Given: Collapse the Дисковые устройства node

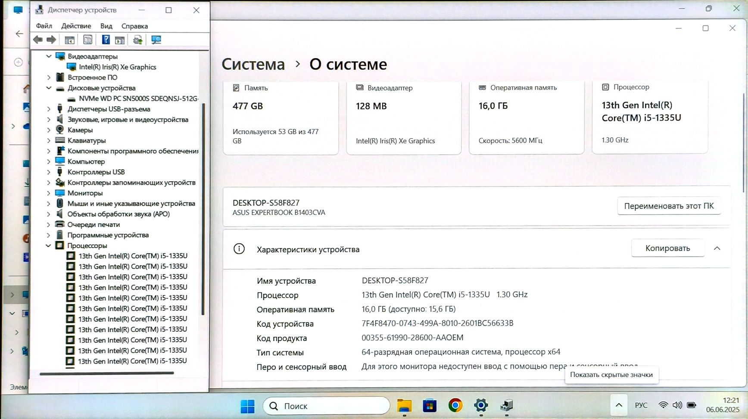Looking at the screenshot, I should point(49,88).
